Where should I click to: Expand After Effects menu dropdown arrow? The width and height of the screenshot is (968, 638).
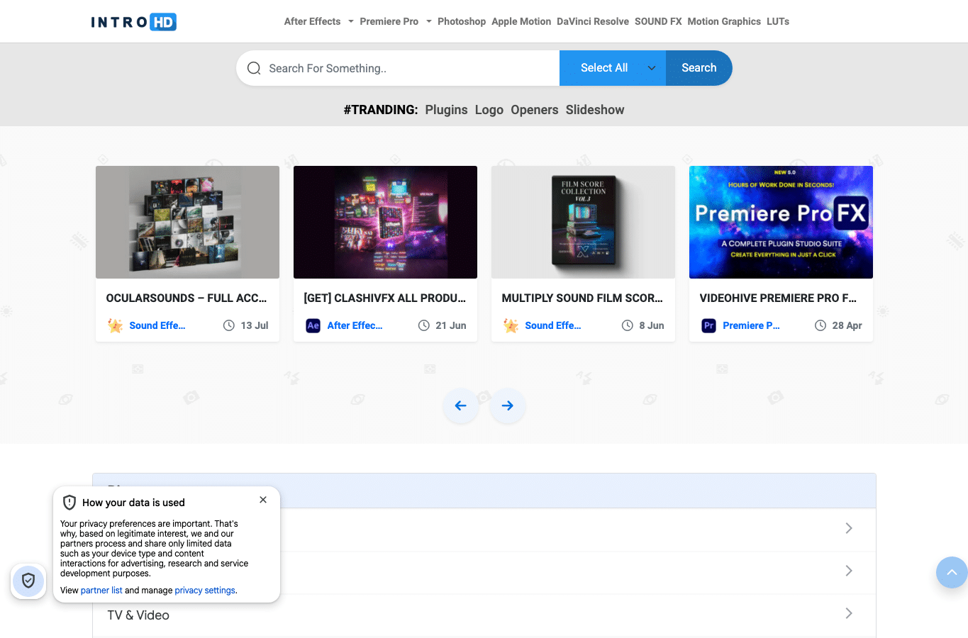tap(350, 22)
